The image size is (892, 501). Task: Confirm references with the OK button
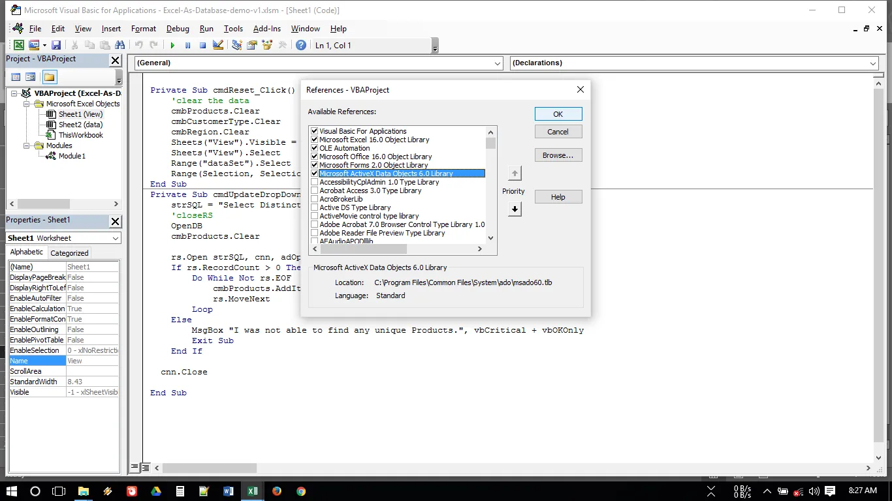tap(558, 114)
